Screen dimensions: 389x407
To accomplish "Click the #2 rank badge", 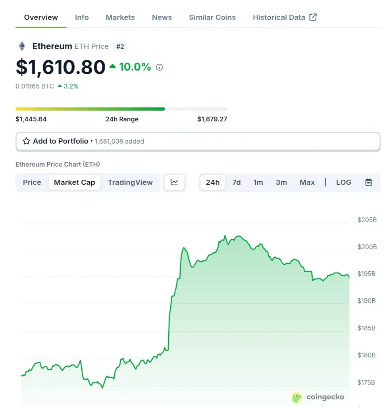I will [x=120, y=46].
